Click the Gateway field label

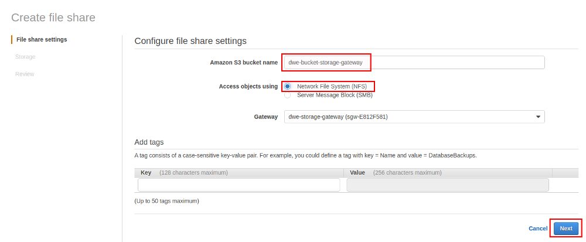[x=265, y=117]
